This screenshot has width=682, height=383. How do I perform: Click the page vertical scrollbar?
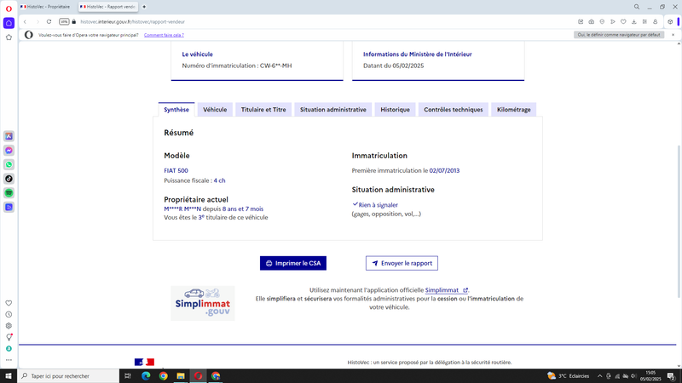(x=679, y=221)
